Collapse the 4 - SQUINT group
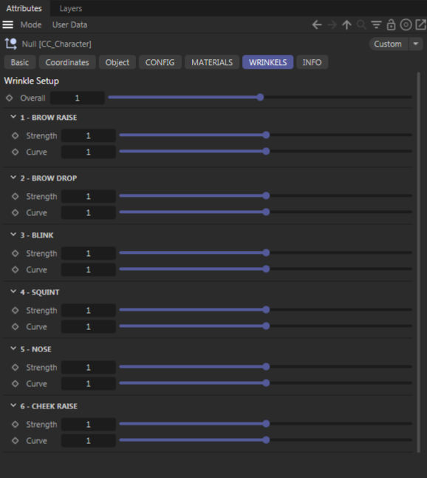This screenshot has height=478, width=427. pos(13,292)
